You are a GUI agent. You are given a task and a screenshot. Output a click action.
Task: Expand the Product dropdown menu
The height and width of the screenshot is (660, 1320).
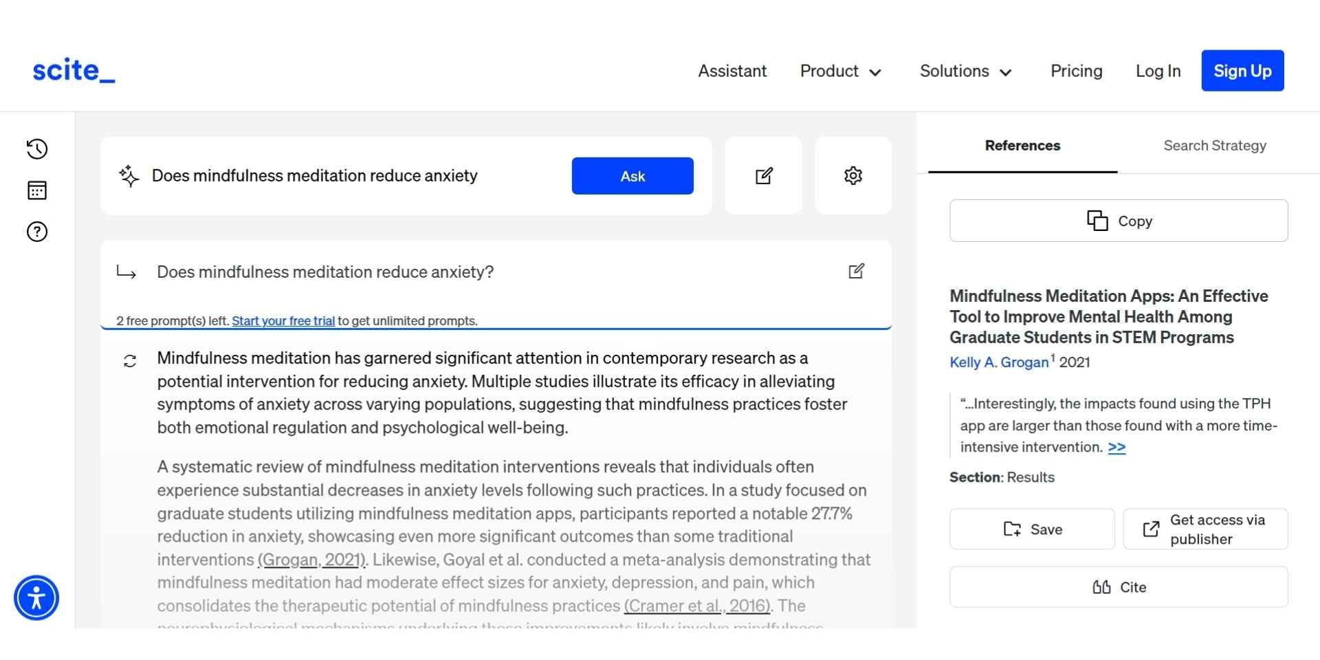click(840, 71)
